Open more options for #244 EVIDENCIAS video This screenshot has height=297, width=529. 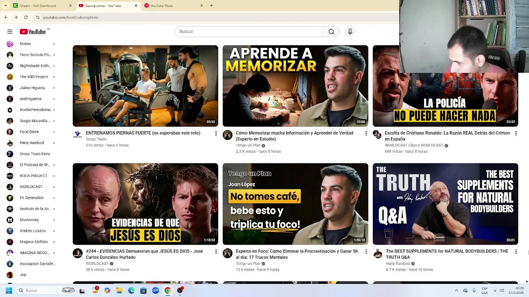point(216,252)
